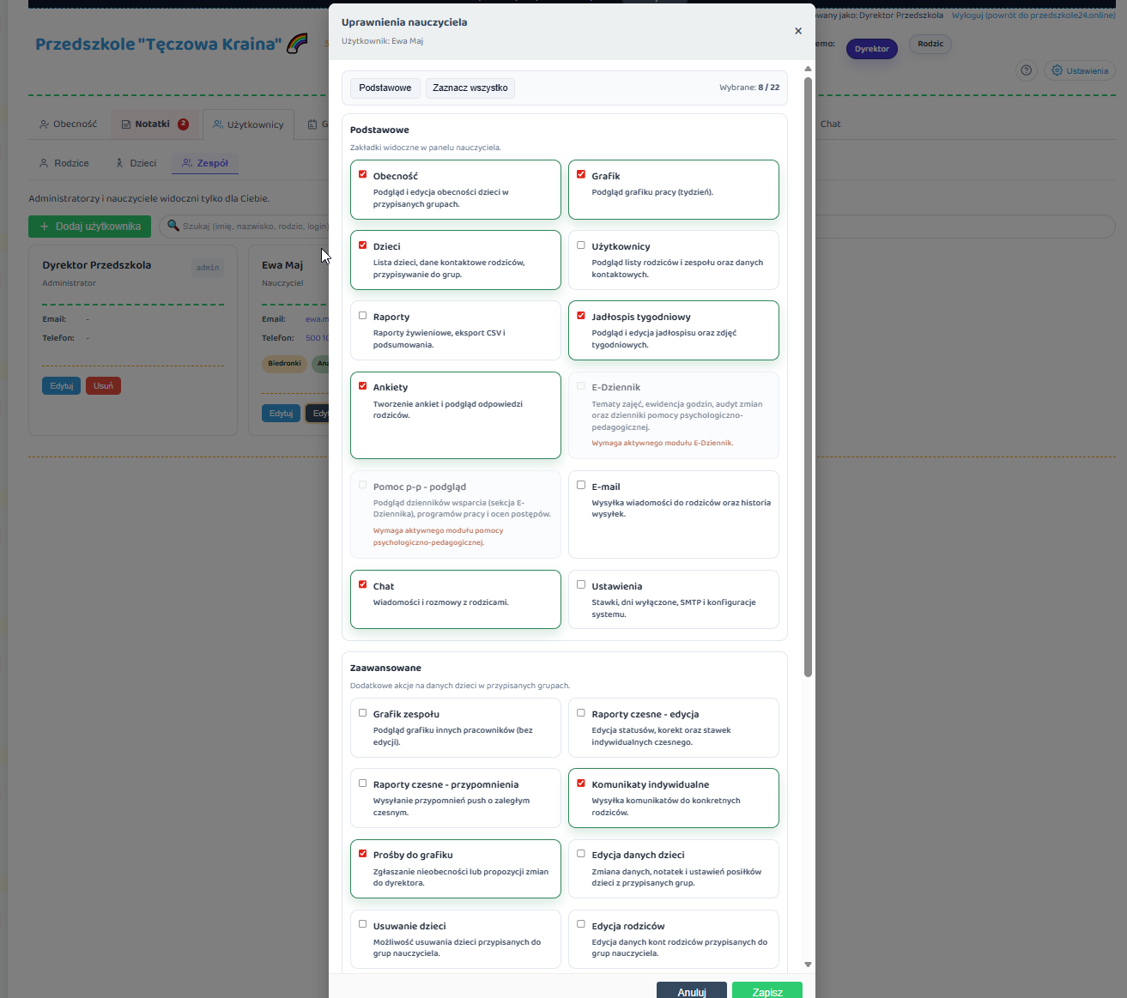The width and height of the screenshot is (1127, 998).
Task: Select the Rodzice sub-tab
Action: tap(64, 163)
